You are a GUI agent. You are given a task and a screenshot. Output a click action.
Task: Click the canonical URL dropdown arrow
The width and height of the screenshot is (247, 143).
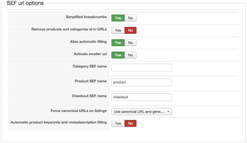pos(168,112)
